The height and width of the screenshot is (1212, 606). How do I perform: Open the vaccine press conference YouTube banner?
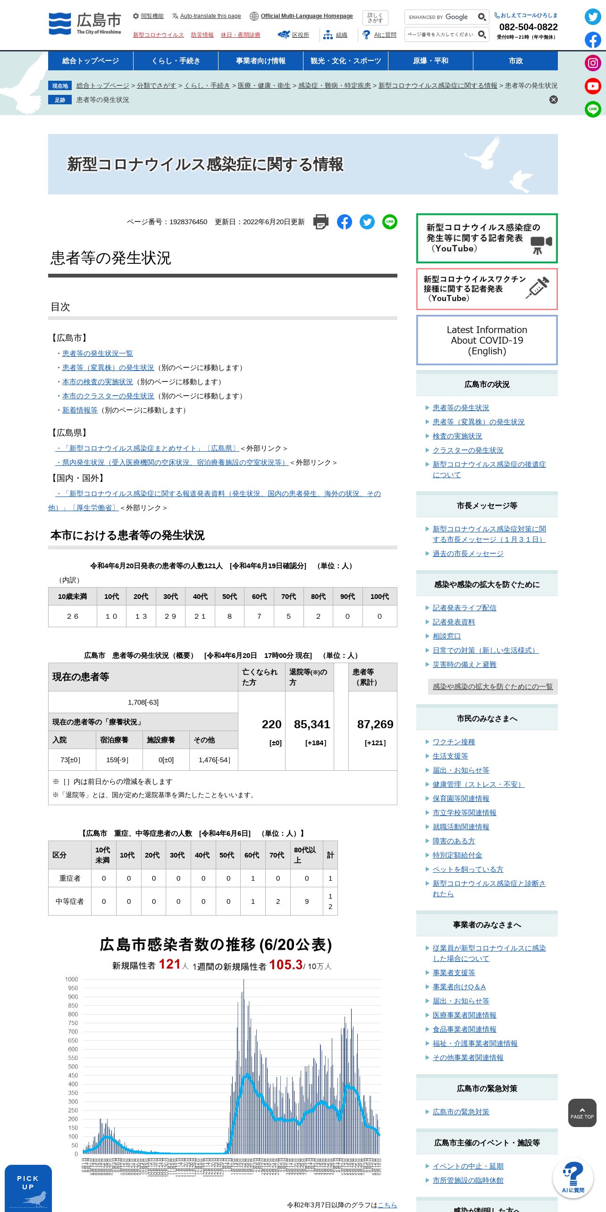(x=487, y=289)
